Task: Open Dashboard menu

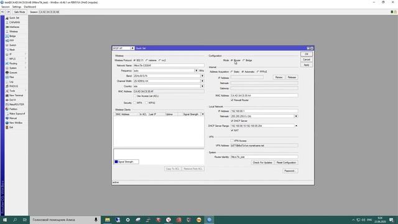Action: click(30, 7)
